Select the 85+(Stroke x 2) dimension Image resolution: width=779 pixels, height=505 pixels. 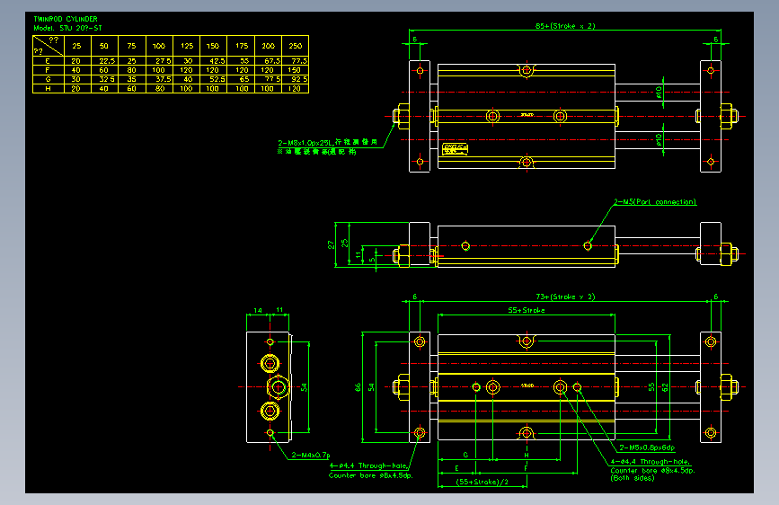tap(565, 26)
